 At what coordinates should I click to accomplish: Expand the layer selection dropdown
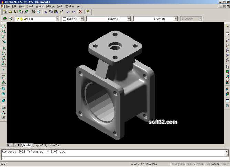pos(57,19)
